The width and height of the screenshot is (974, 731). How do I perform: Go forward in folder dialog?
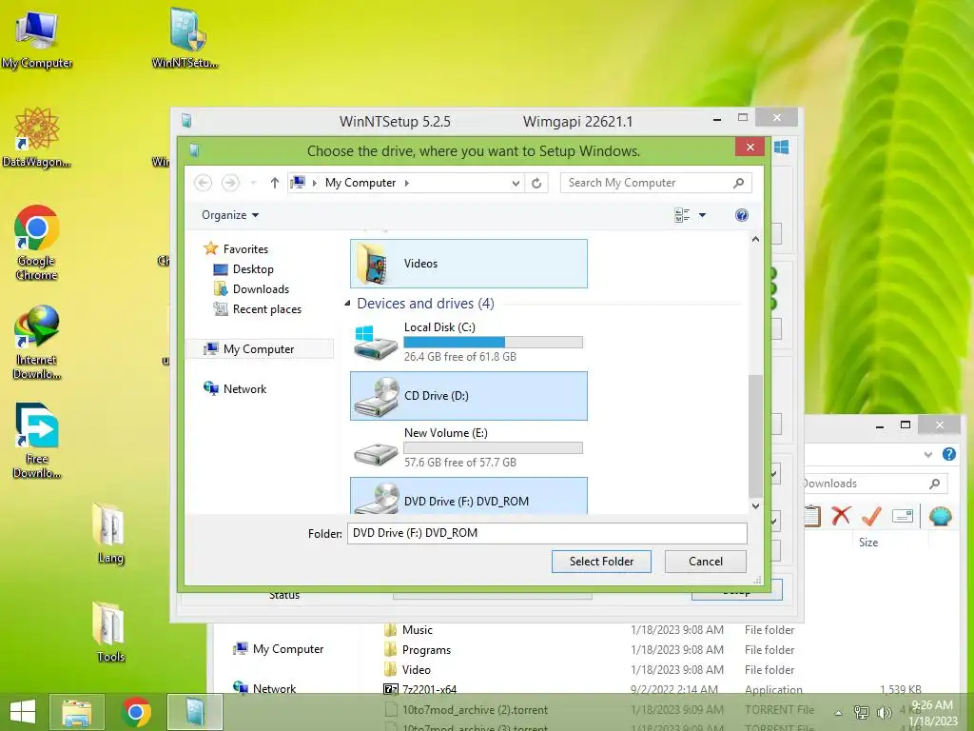pyautogui.click(x=230, y=183)
